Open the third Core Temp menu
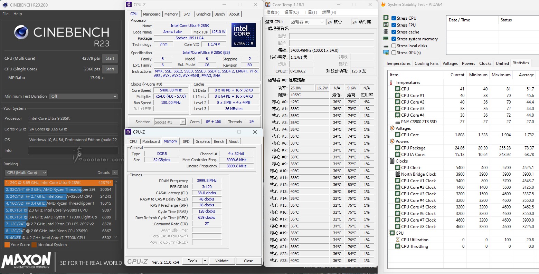This screenshot has height=274, width=539. (x=310, y=12)
